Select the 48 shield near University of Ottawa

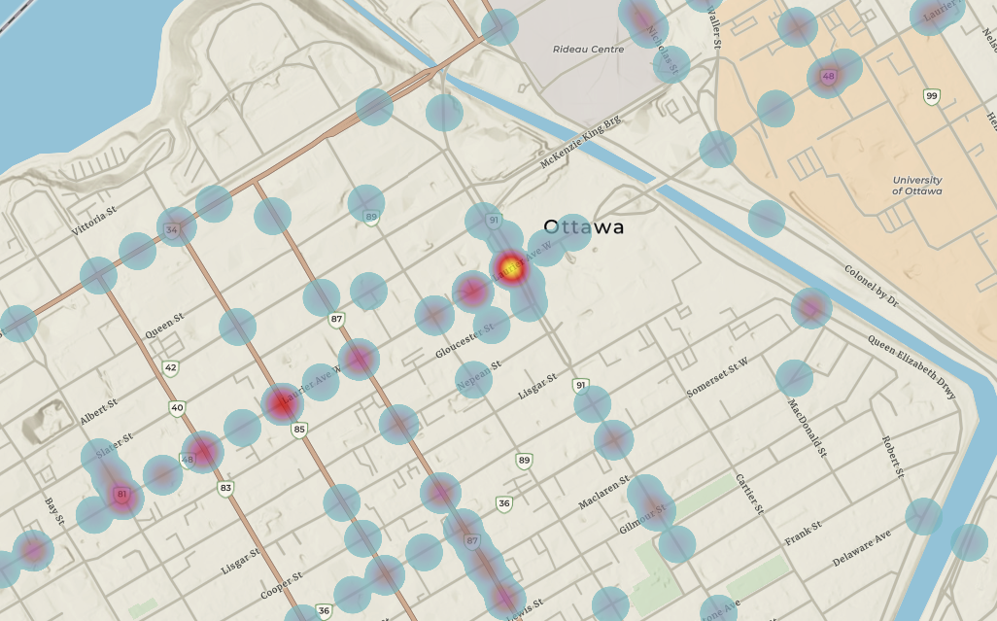click(828, 75)
